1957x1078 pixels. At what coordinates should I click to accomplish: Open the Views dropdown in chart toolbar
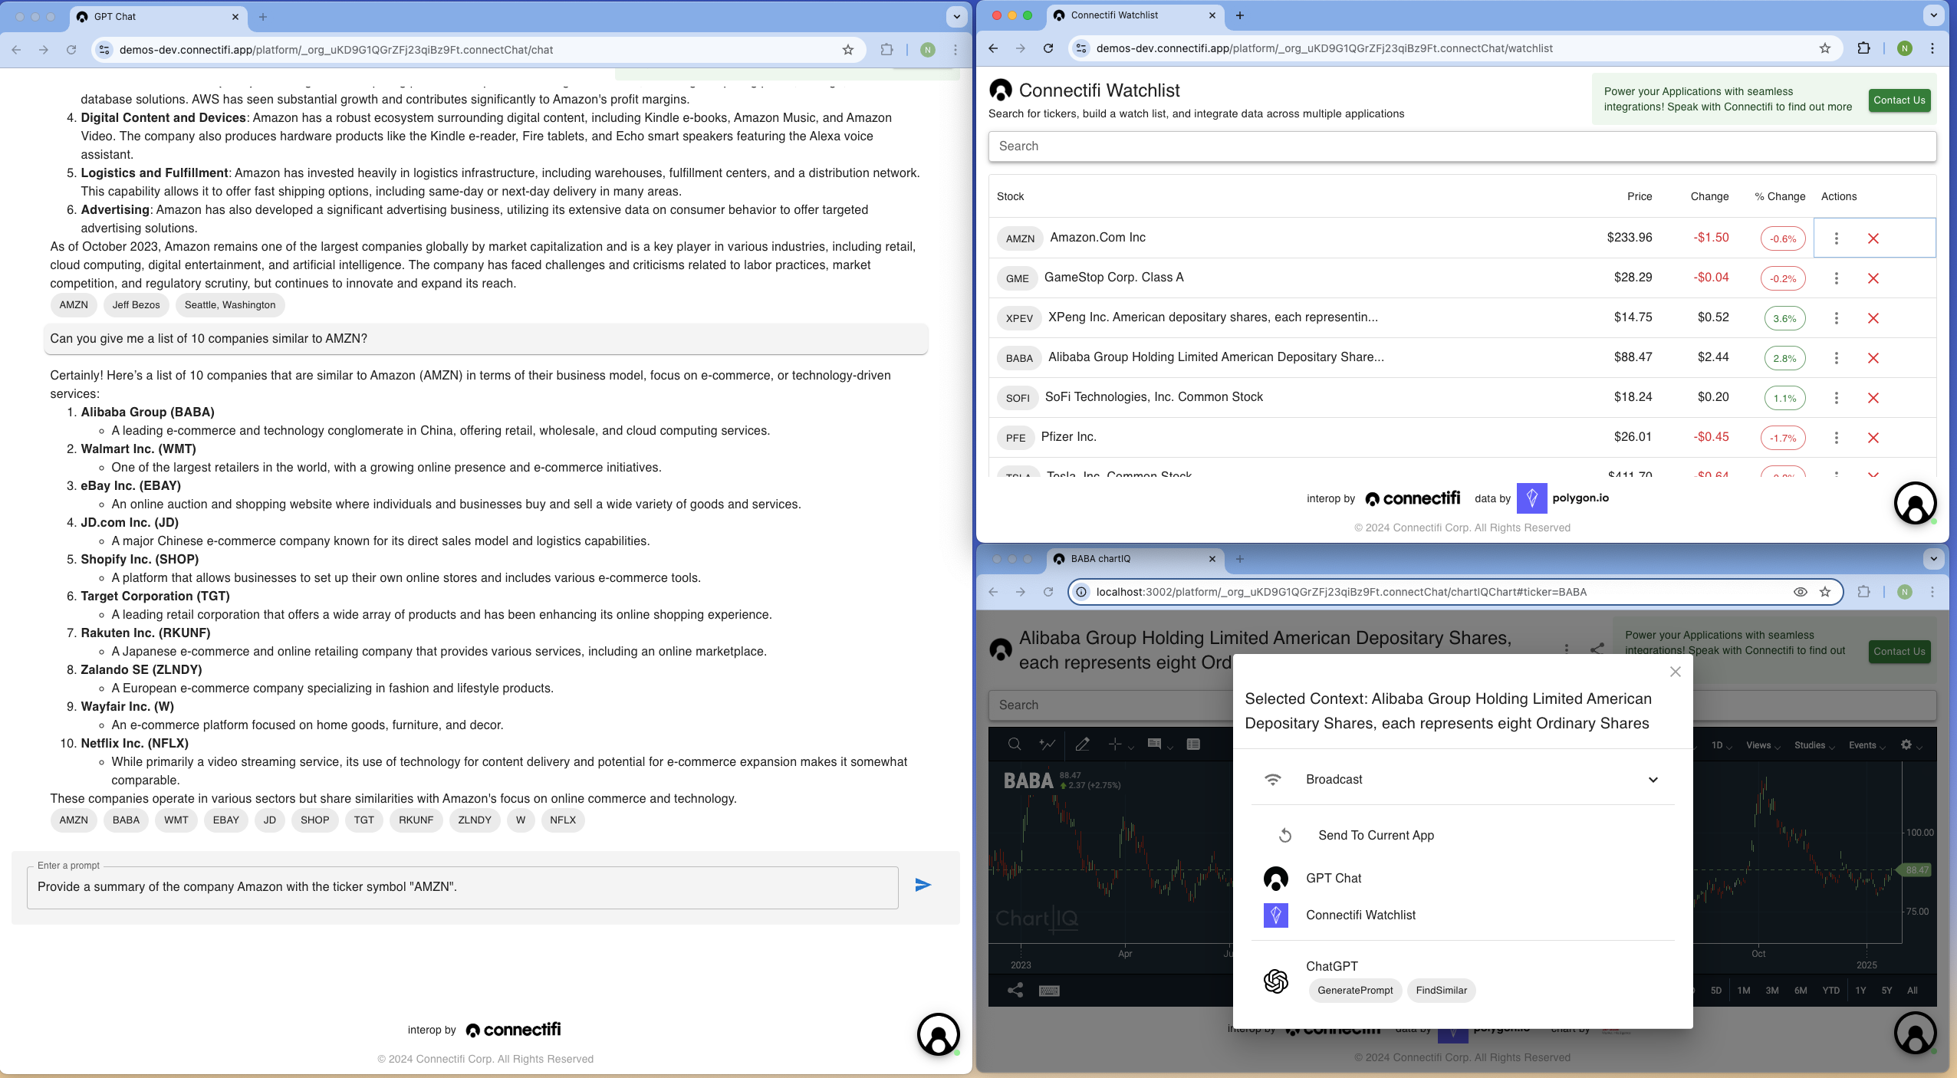(1762, 745)
